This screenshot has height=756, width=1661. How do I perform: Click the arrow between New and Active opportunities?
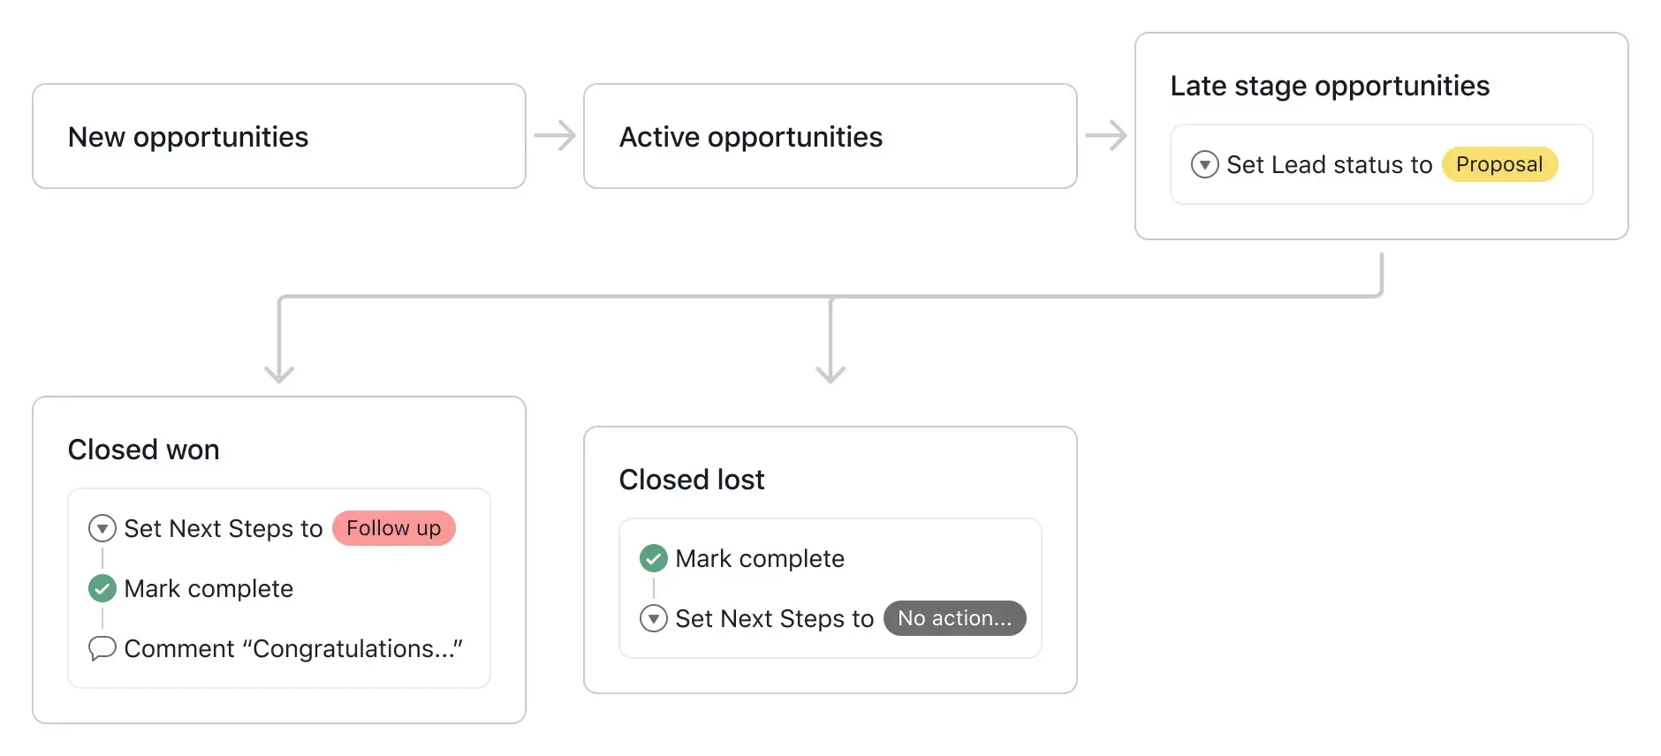pos(555,136)
